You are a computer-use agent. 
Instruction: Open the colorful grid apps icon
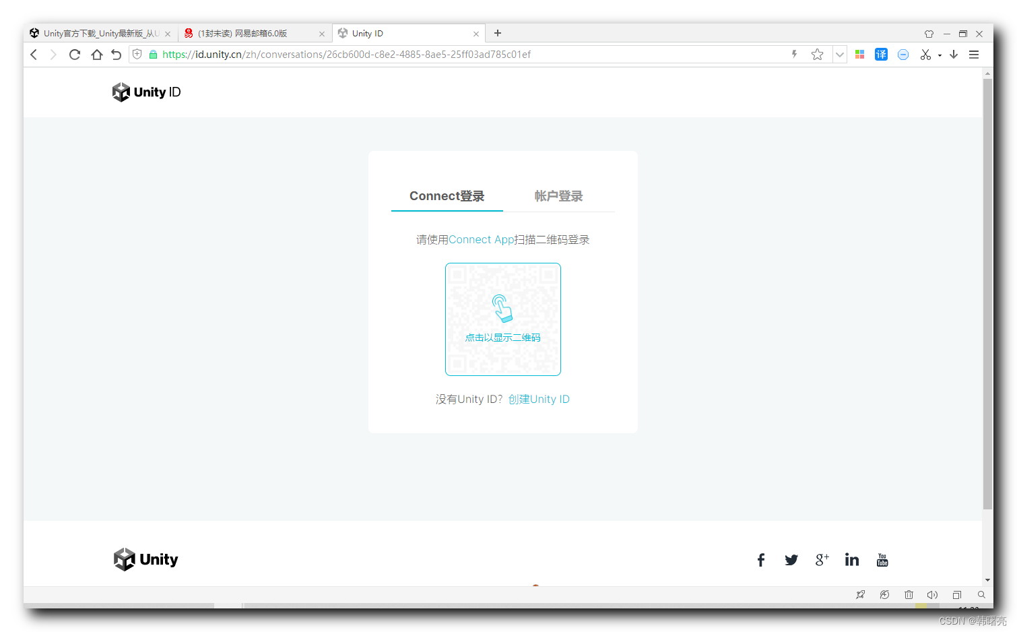click(859, 55)
